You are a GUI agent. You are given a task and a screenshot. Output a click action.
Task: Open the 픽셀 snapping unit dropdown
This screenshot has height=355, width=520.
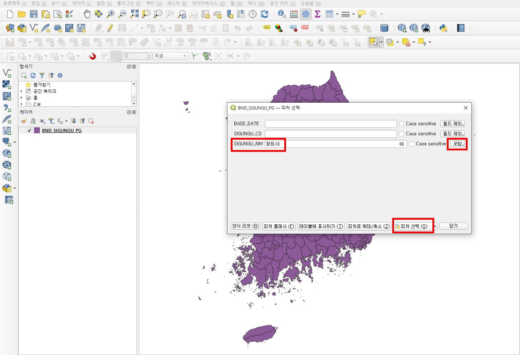pyautogui.click(x=171, y=56)
